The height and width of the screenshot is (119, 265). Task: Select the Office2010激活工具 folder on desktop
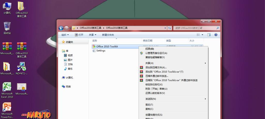(x=22, y=9)
